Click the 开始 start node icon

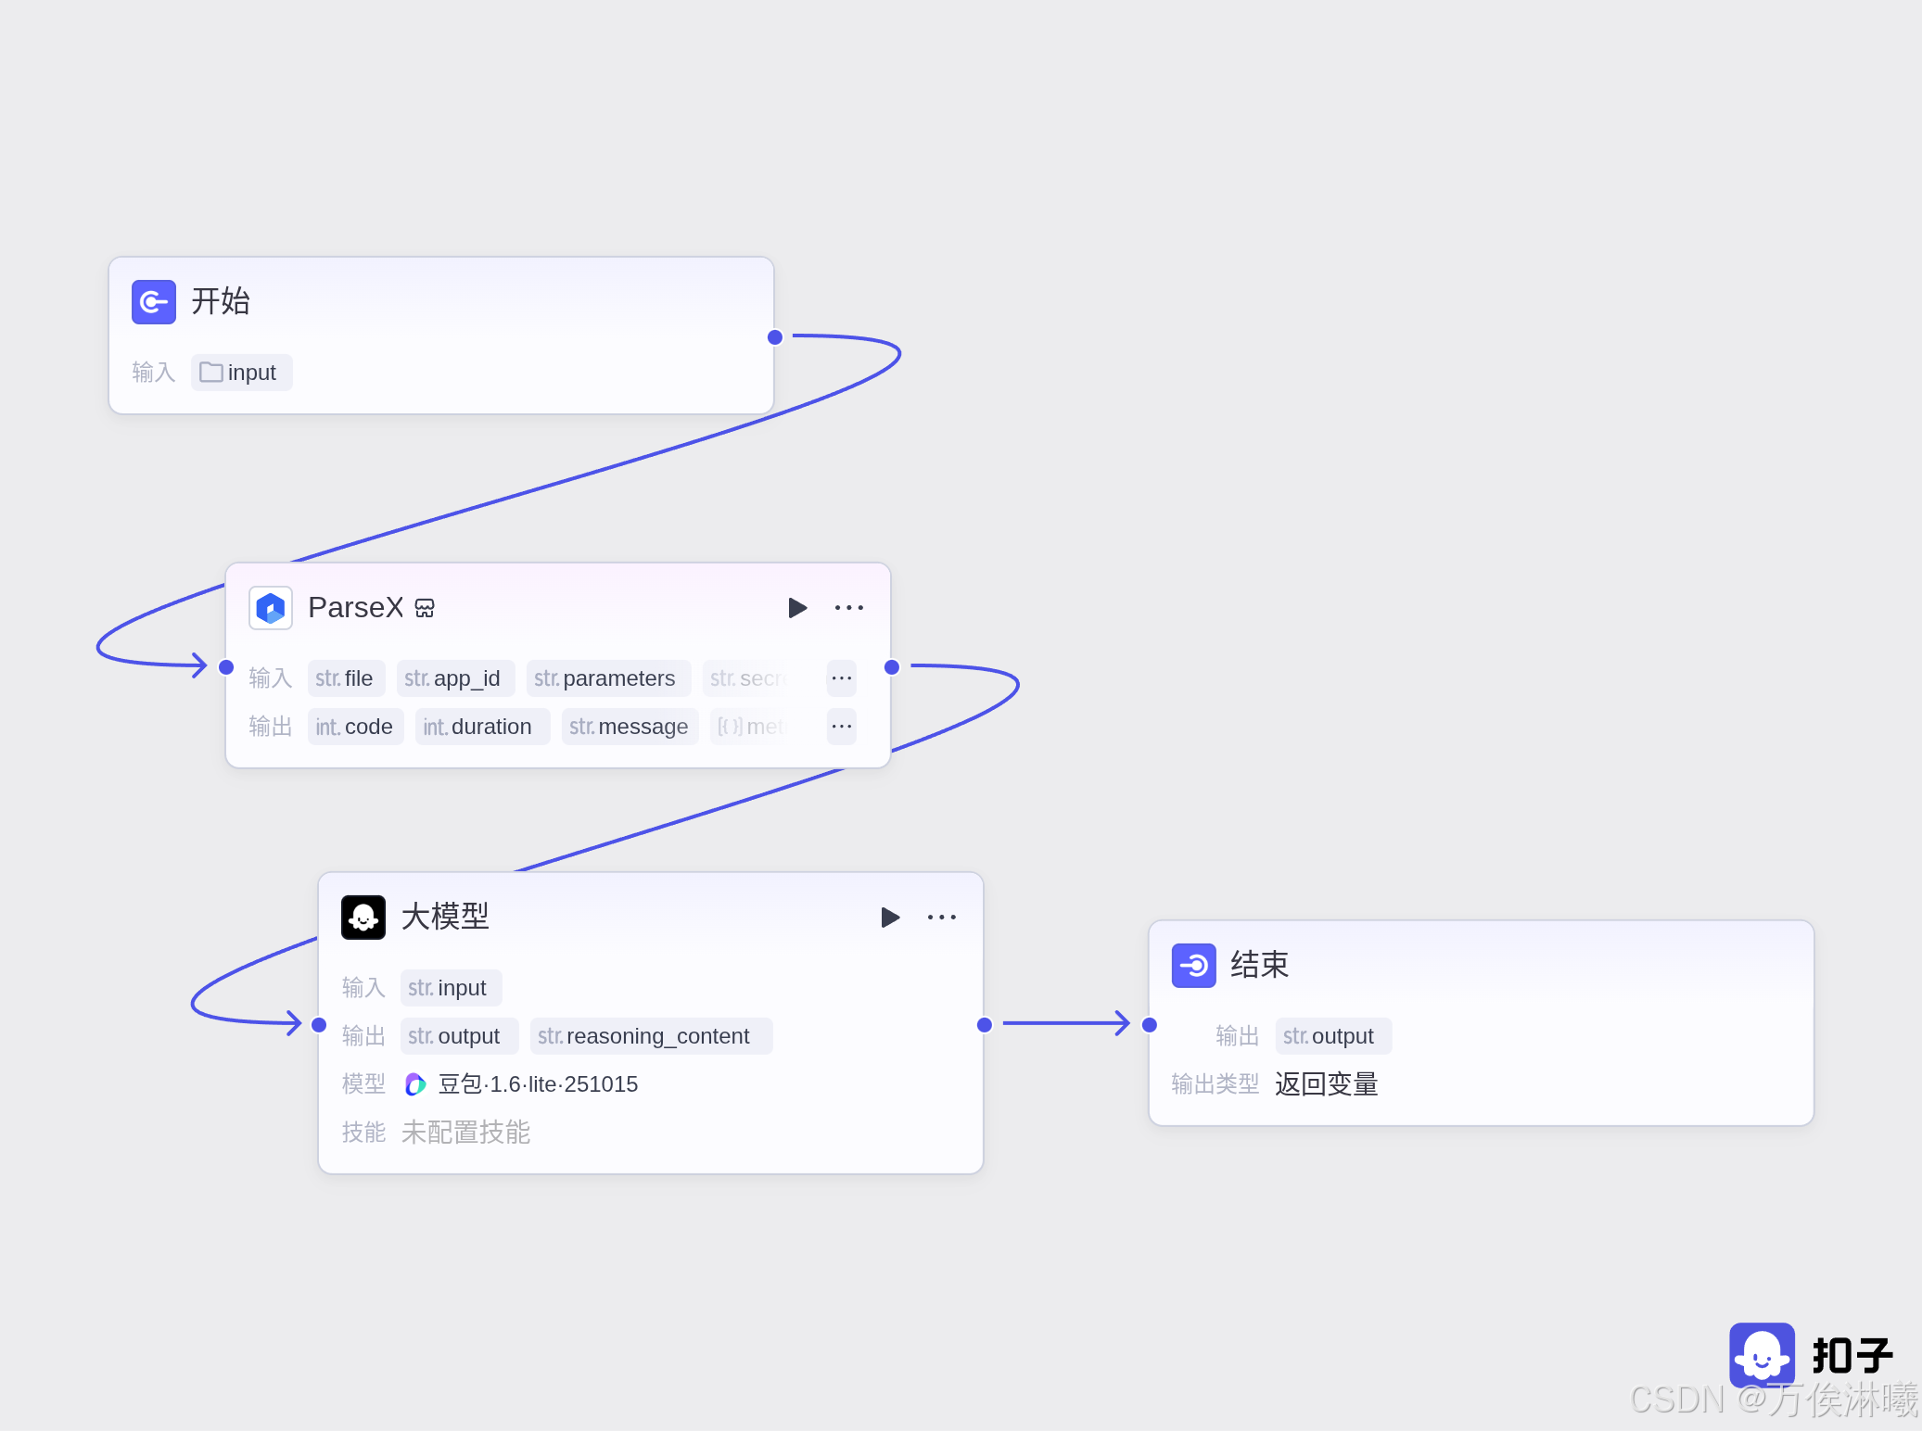pyautogui.click(x=153, y=302)
